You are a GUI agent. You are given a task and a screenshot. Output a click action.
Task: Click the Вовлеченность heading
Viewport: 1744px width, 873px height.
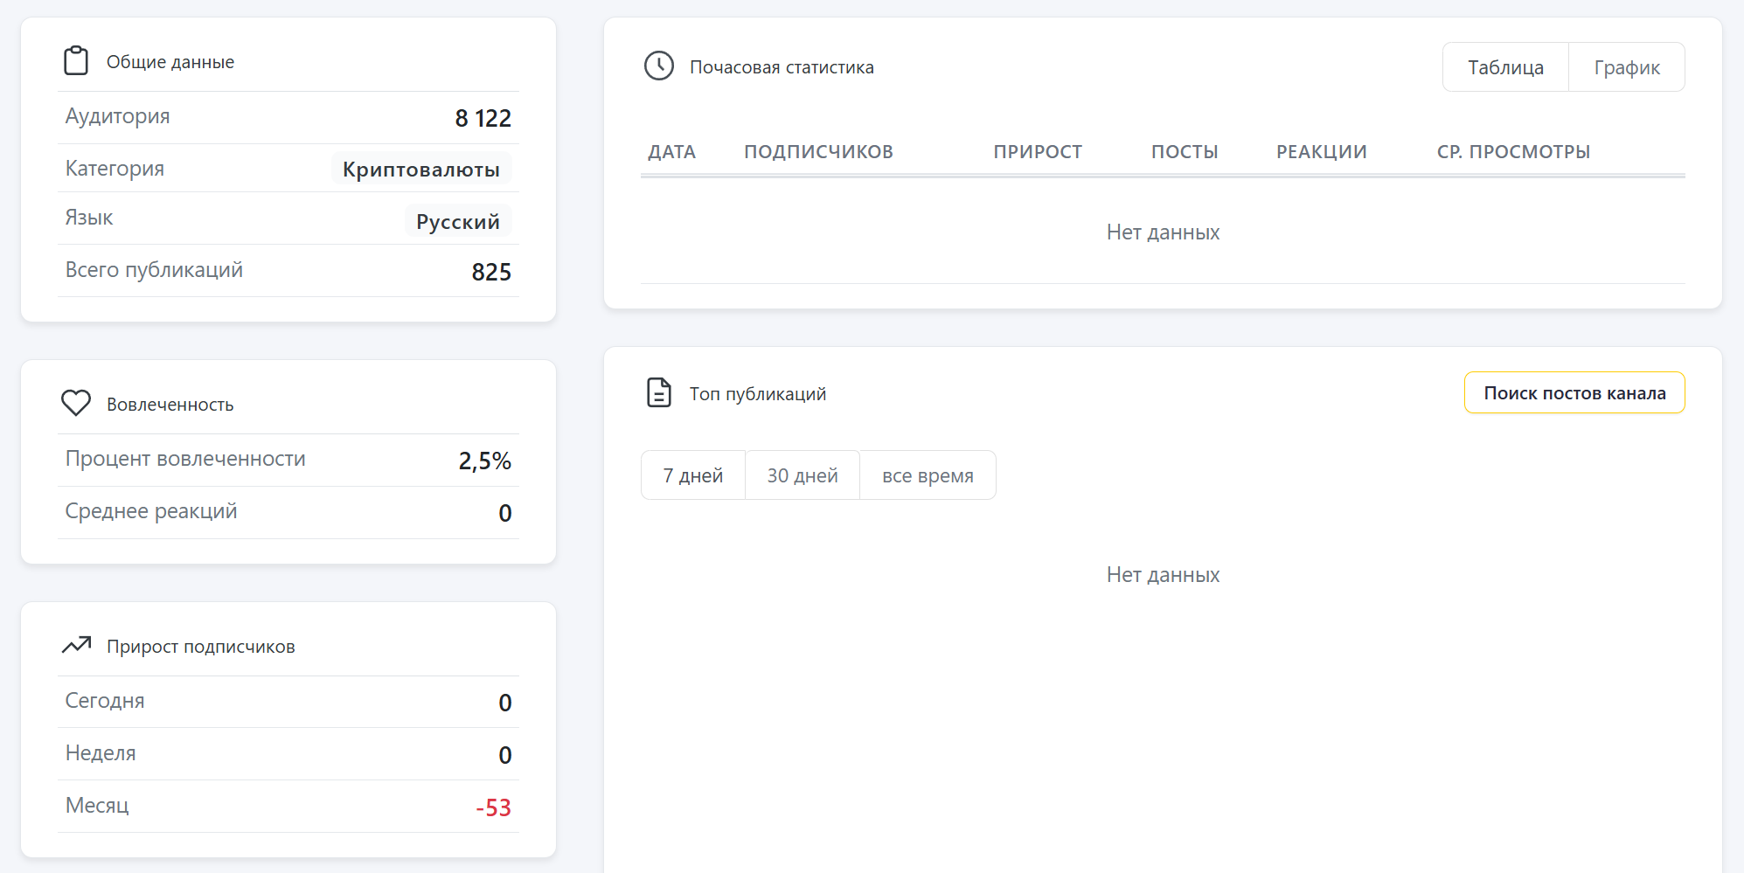pos(170,405)
